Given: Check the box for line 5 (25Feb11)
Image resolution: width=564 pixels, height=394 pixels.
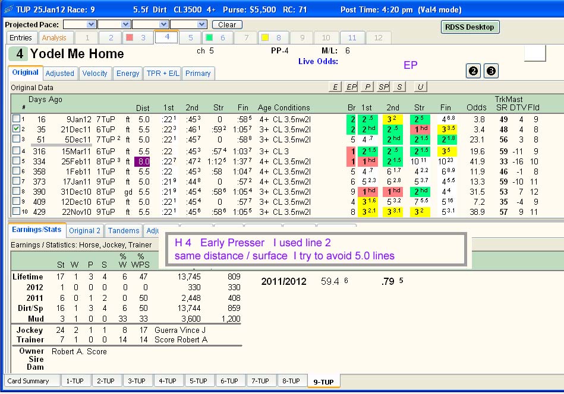Looking at the screenshot, I should [x=16, y=161].
